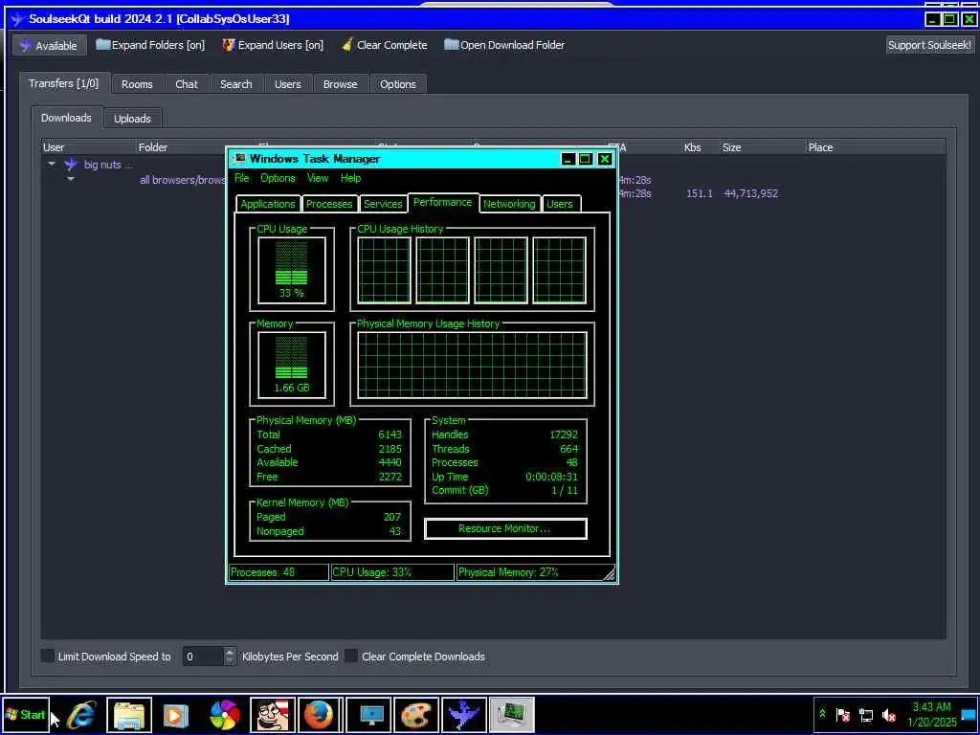The width and height of the screenshot is (980, 735).
Task: Switch to the Uploads sub-tab
Action: [x=132, y=118]
